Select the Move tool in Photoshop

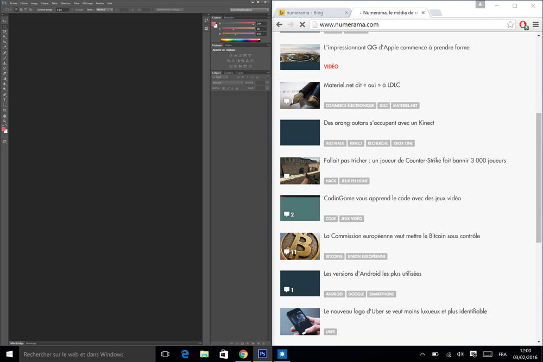pyautogui.click(x=4, y=21)
